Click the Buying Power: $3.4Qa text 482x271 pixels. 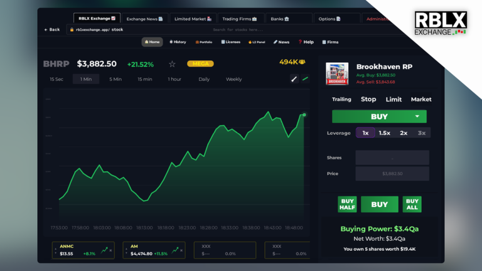tap(379, 229)
